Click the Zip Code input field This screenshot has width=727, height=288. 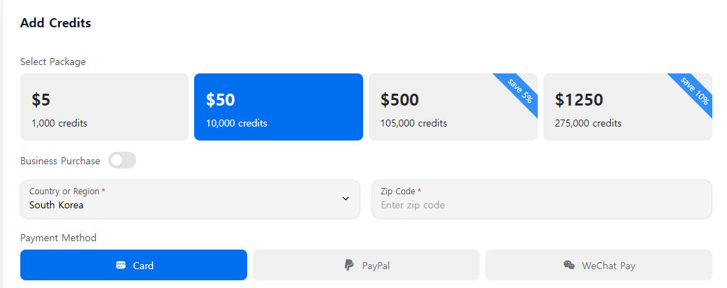[541, 205]
